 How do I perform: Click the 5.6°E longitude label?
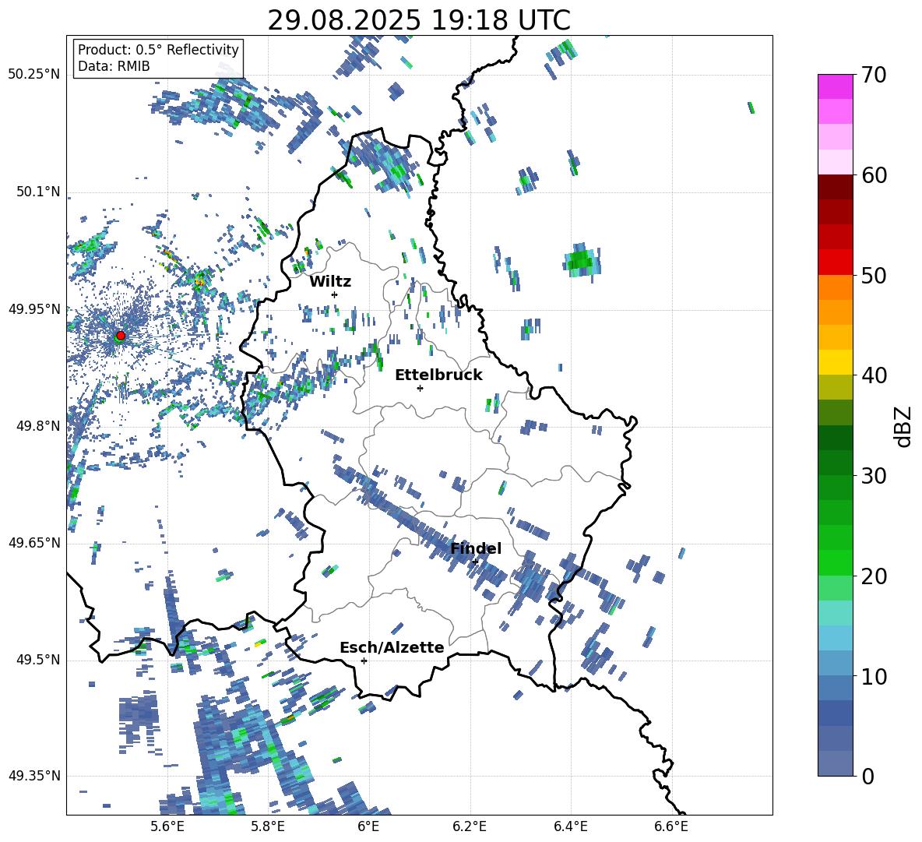click(167, 826)
